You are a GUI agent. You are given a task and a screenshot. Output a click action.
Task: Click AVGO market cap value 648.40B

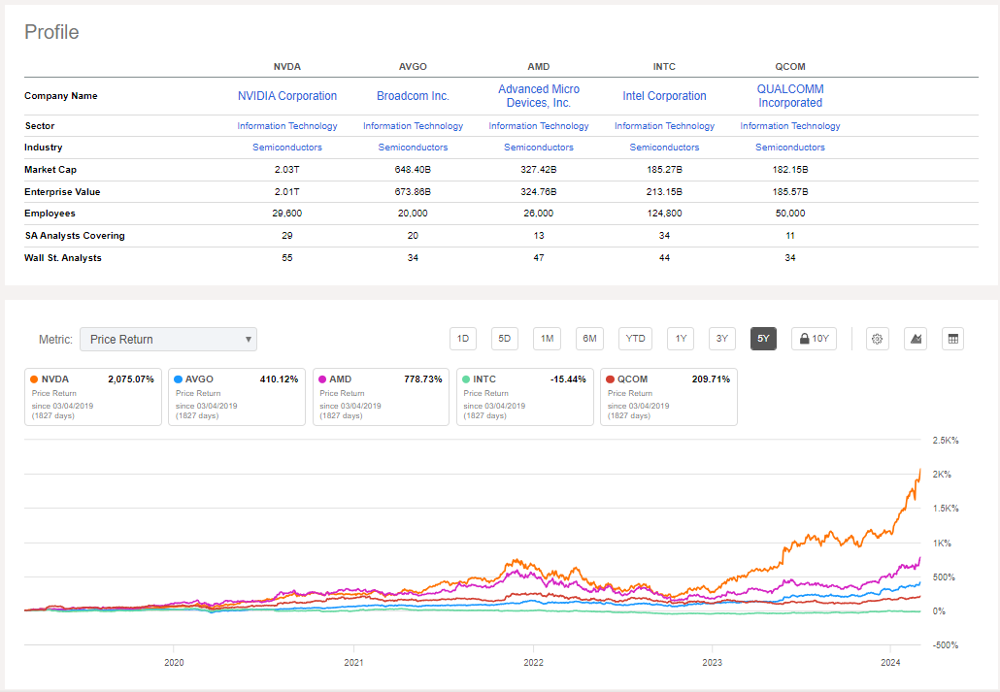point(413,170)
